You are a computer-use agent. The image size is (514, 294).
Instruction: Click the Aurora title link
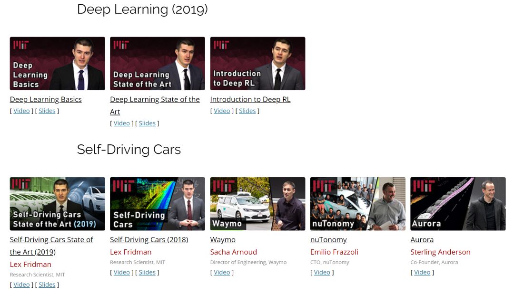[422, 240]
